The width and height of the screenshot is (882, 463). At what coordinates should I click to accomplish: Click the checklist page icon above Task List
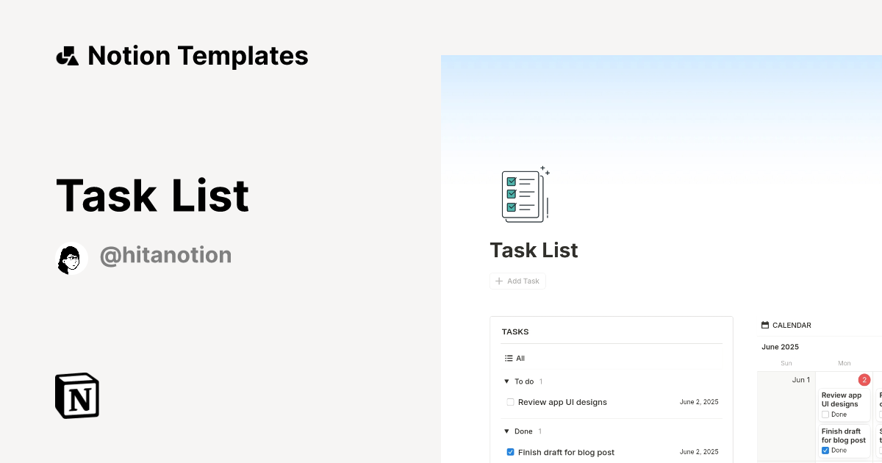(x=525, y=195)
